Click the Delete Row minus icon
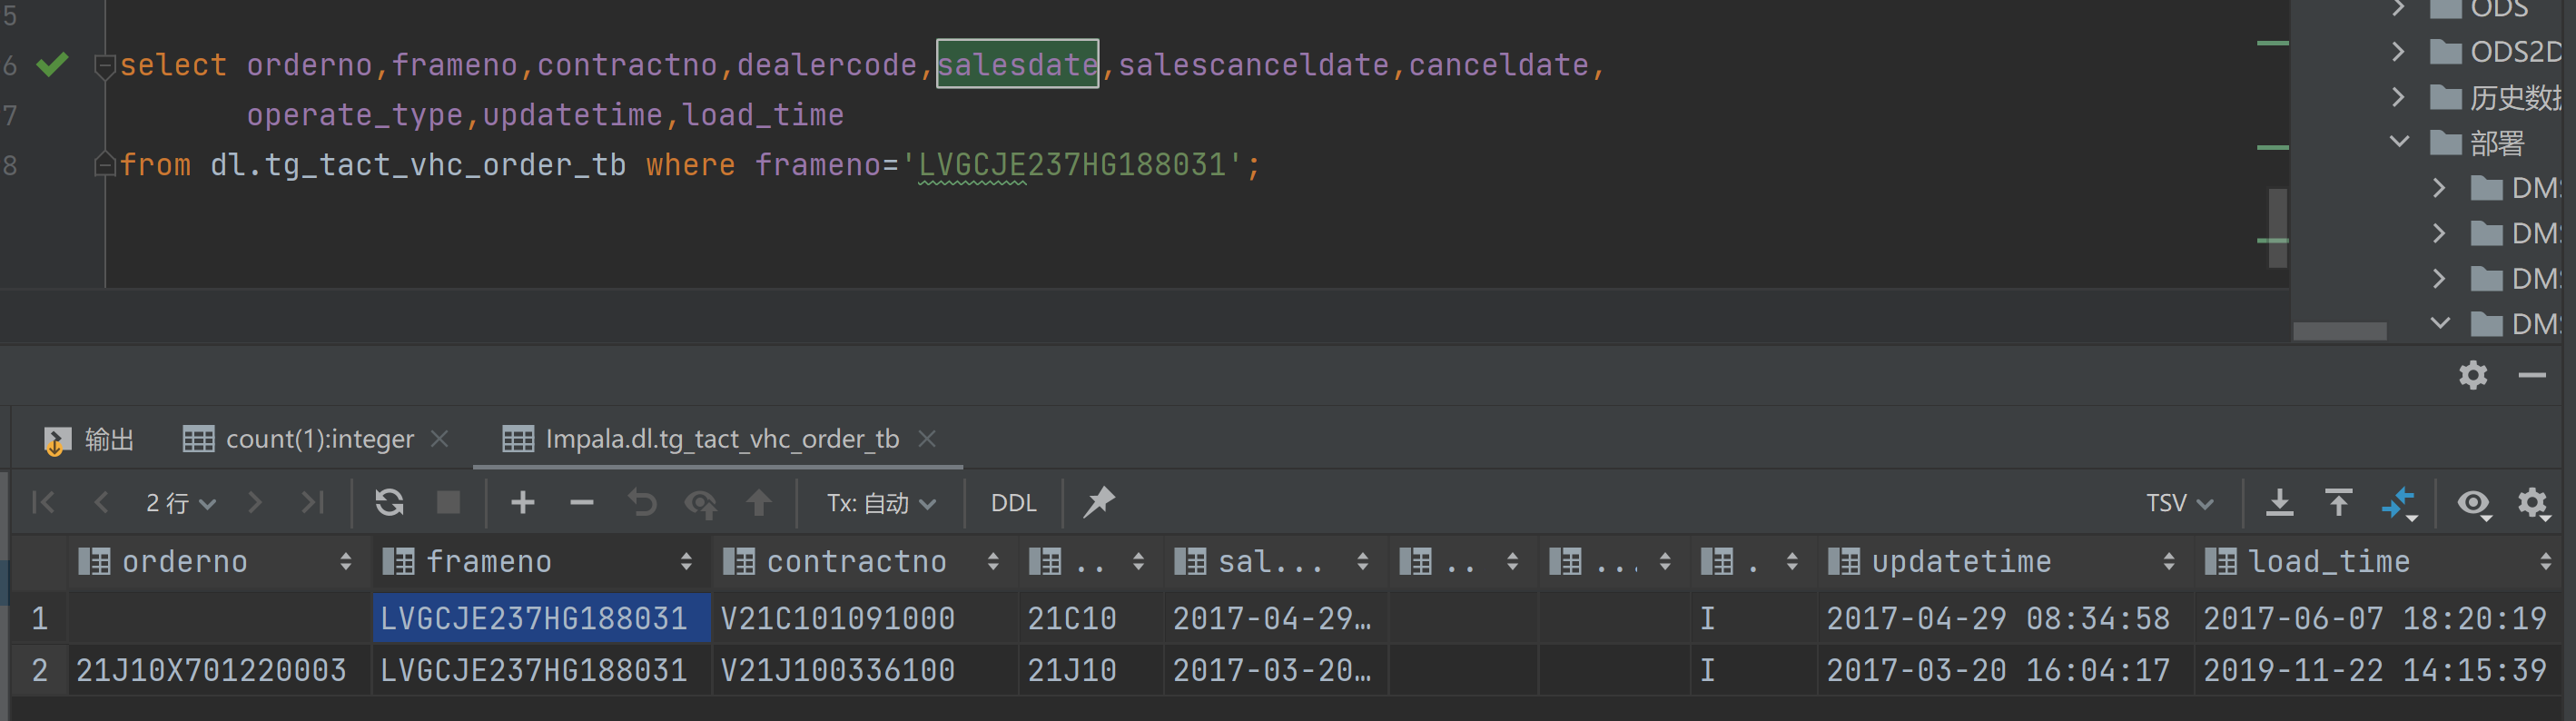 (x=581, y=502)
